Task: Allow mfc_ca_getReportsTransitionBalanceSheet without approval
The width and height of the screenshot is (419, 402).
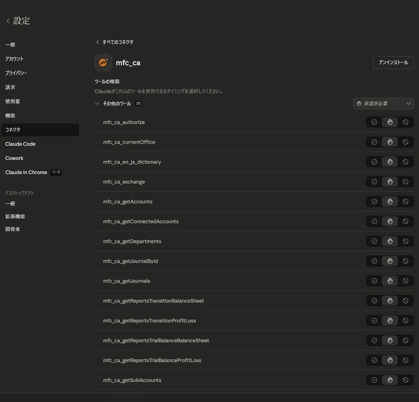Action: tap(374, 301)
